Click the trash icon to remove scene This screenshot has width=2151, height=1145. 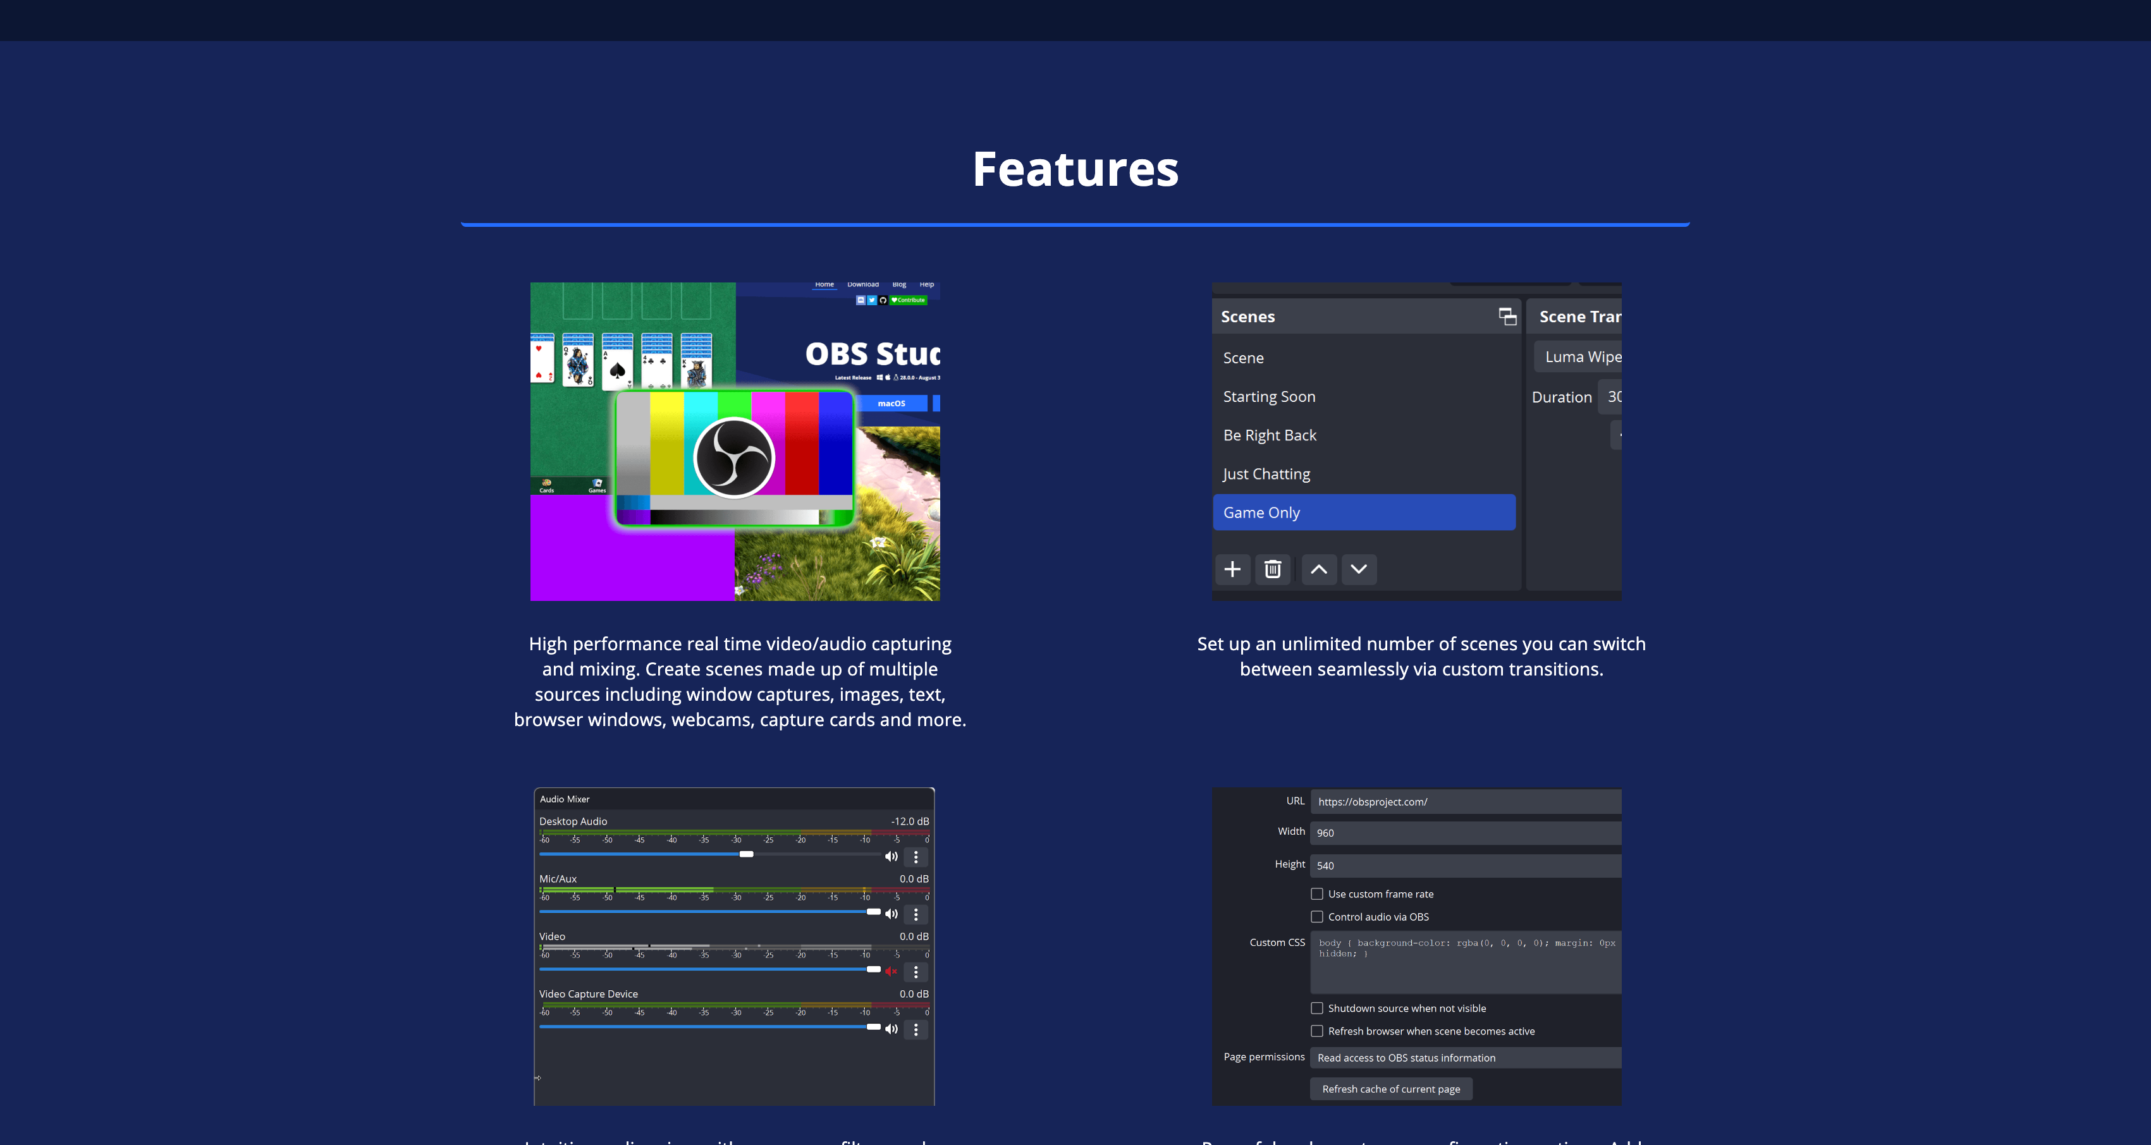(1273, 569)
